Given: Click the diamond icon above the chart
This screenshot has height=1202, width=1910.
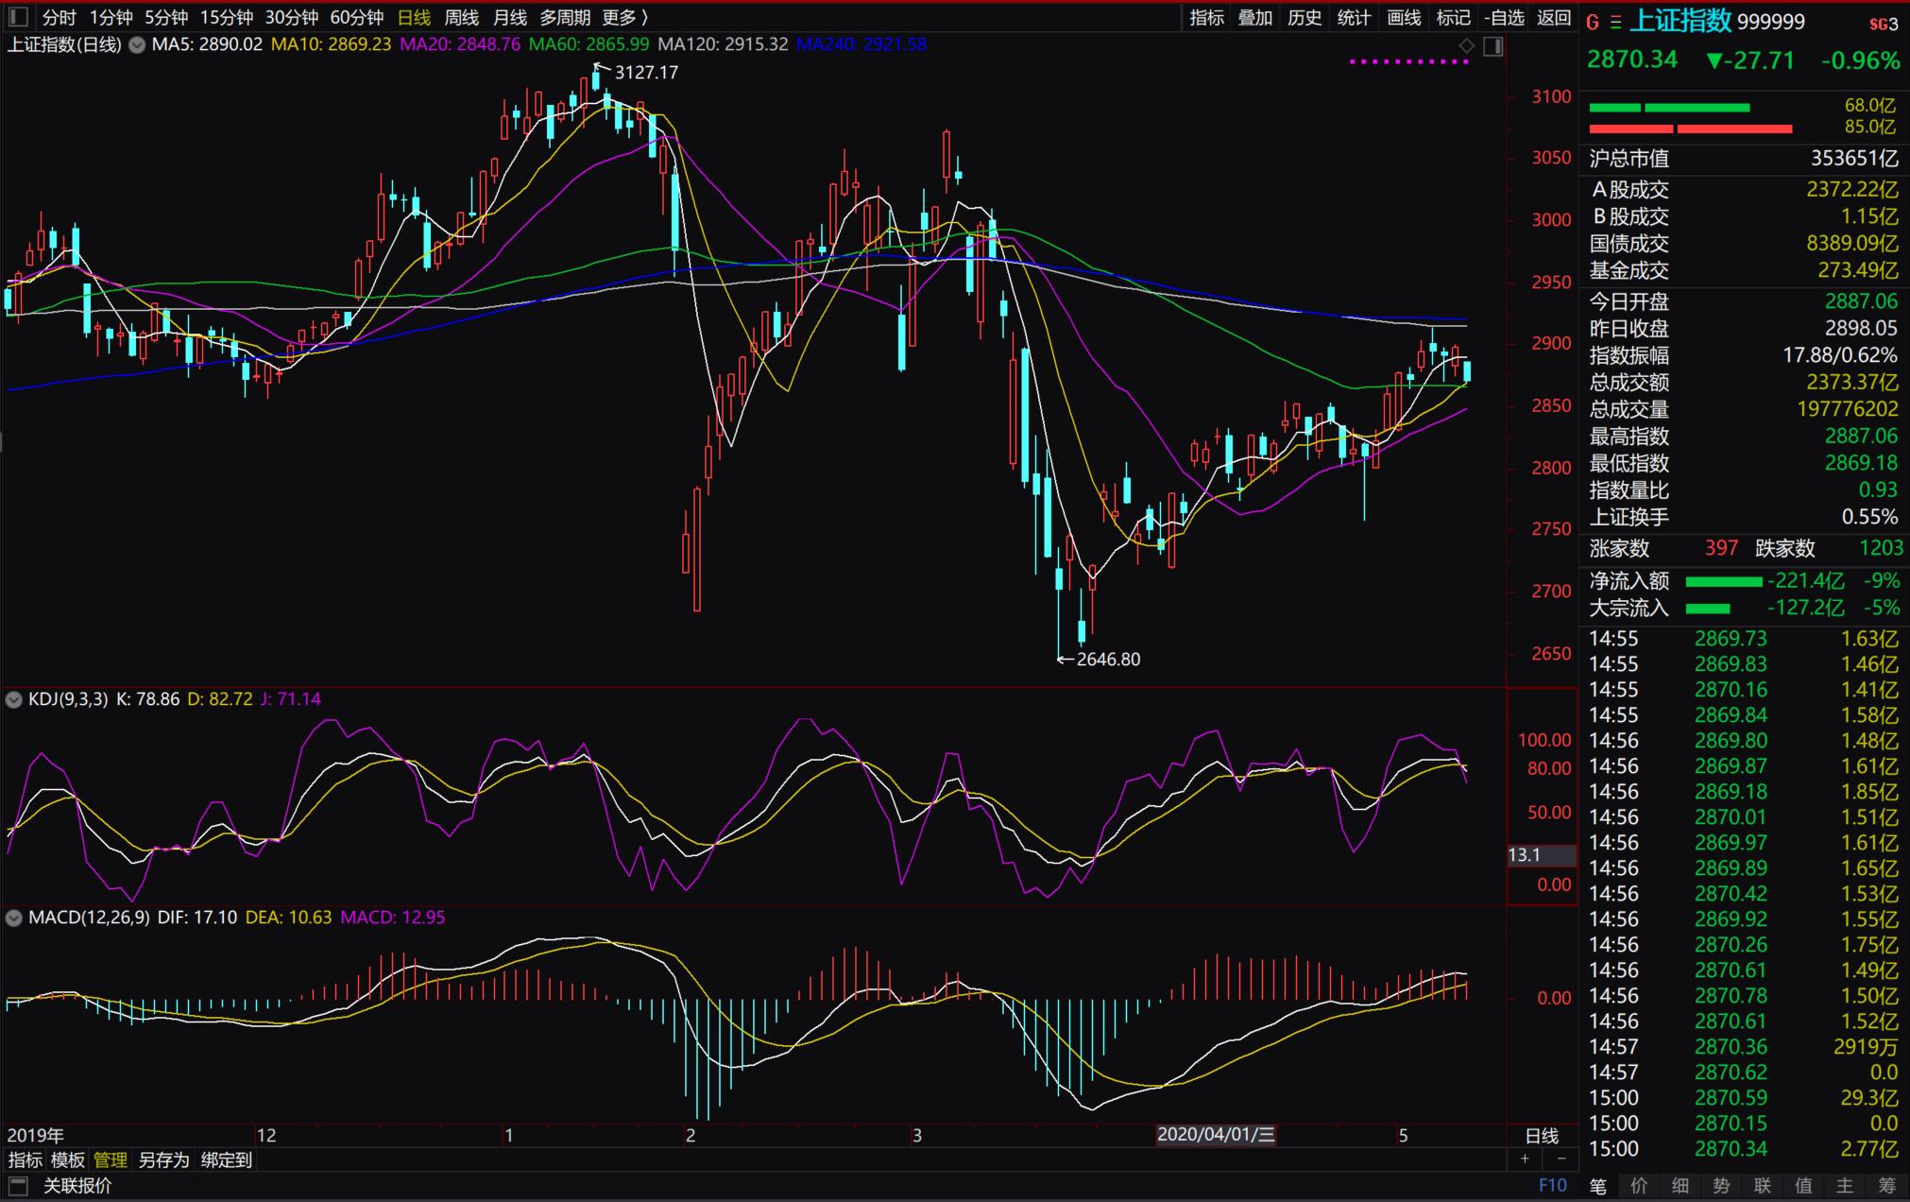Looking at the screenshot, I should [1467, 45].
